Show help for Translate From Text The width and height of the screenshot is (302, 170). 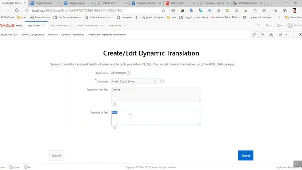tap(114, 104)
